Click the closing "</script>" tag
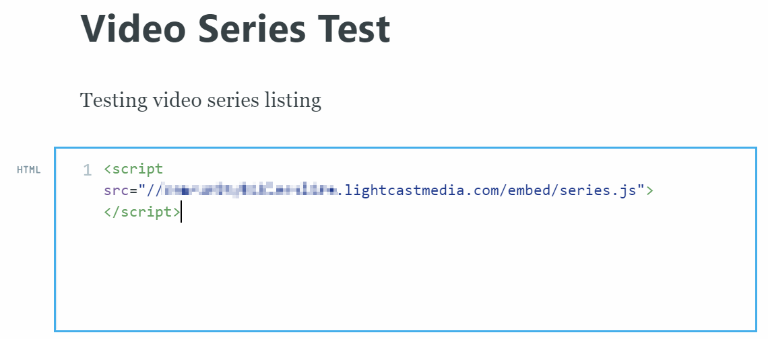The height and width of the screenshot is (339, 768). pyautogui.click(x=141, y=213)
